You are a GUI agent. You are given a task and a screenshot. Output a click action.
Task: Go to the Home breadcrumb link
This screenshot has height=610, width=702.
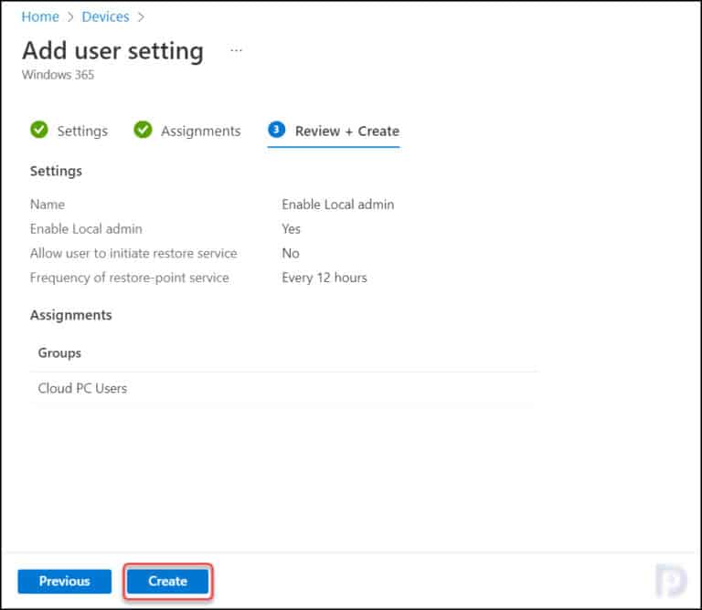click(40, 17)
